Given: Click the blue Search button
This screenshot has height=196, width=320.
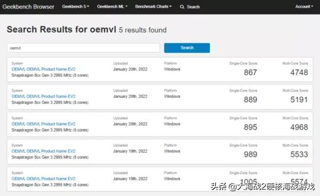Looking at the screenshot, I should click(x=187, y=48).
